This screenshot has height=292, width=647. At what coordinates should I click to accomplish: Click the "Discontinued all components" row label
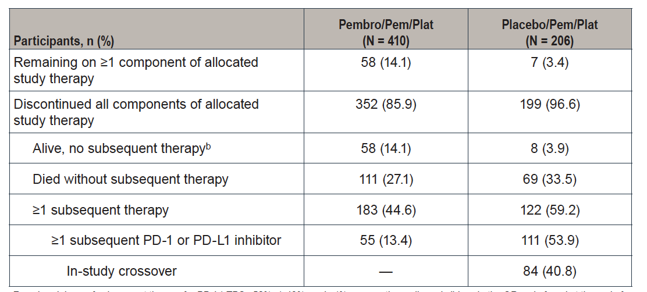pos(136,112)
